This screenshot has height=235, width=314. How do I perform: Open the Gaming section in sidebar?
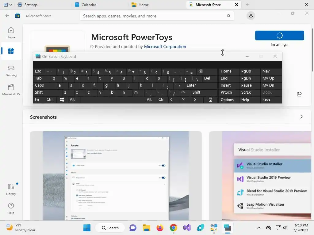click(11, 71)
